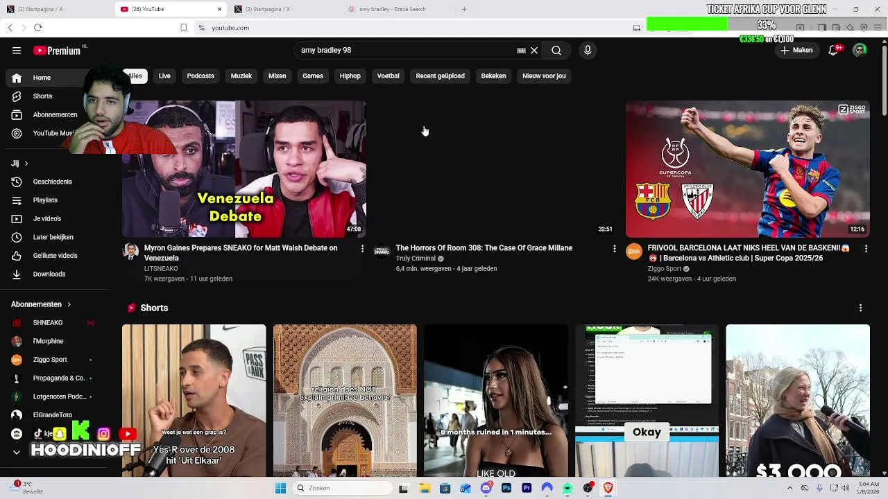Play the Yes-R 'Uit Elkaar' short

point(194,401)
